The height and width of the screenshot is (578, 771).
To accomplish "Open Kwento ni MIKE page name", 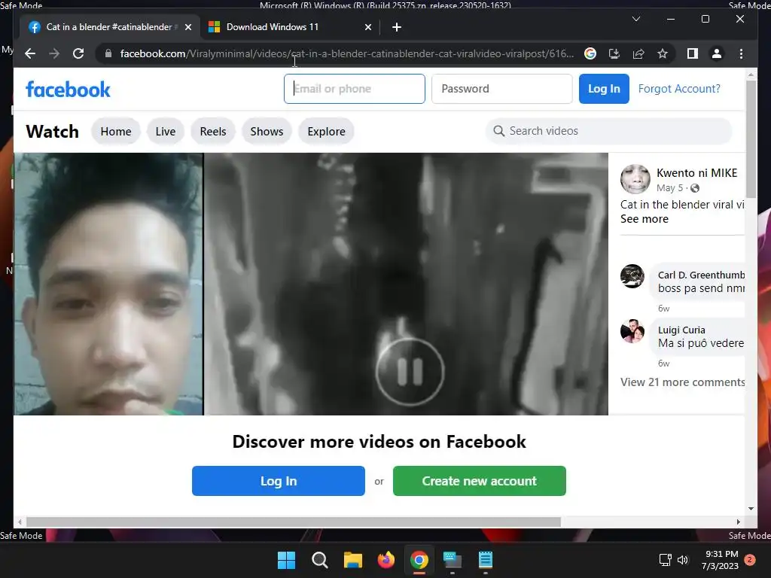I will [x=696, y=173].
